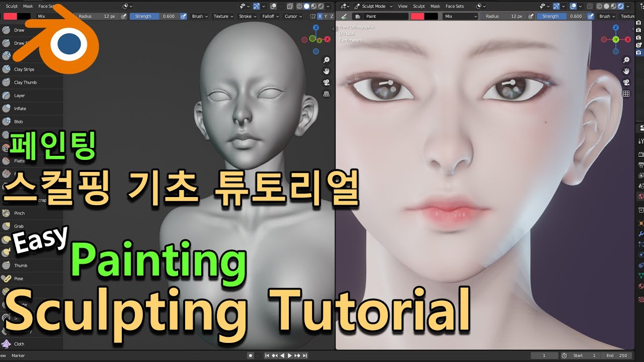Click the Paint brush name field
This screenshot has height=362, width=644.
pyautogui.click(x=386, y=16)
